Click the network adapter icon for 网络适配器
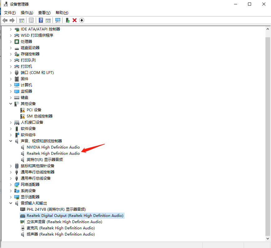 pyautogui.click(x=17, y=185)
